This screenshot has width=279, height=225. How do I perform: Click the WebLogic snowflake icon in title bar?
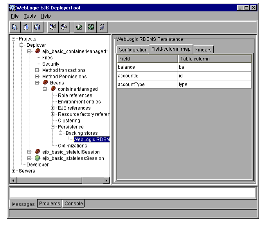click(x=12, y=8)
